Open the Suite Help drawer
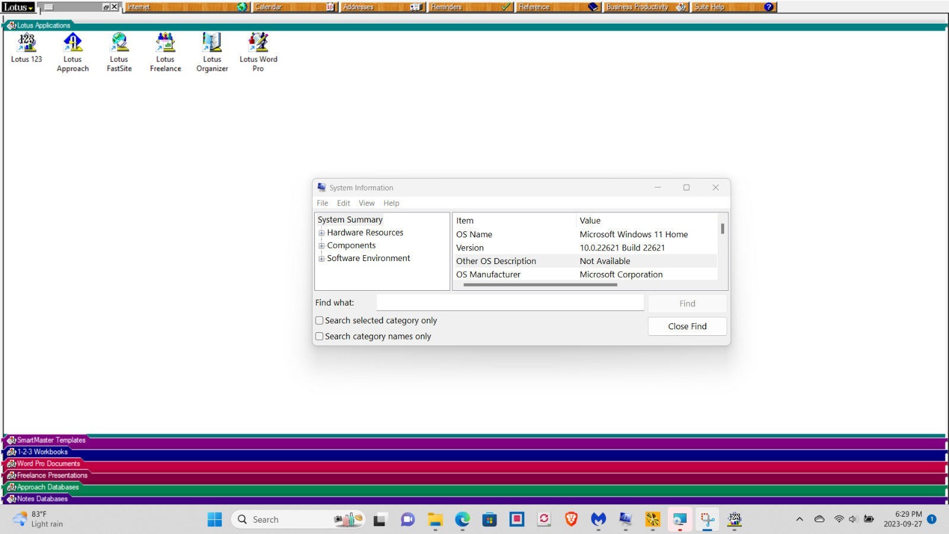The width and height of the screenshot is (949, 534). click(x=734, y=7)
